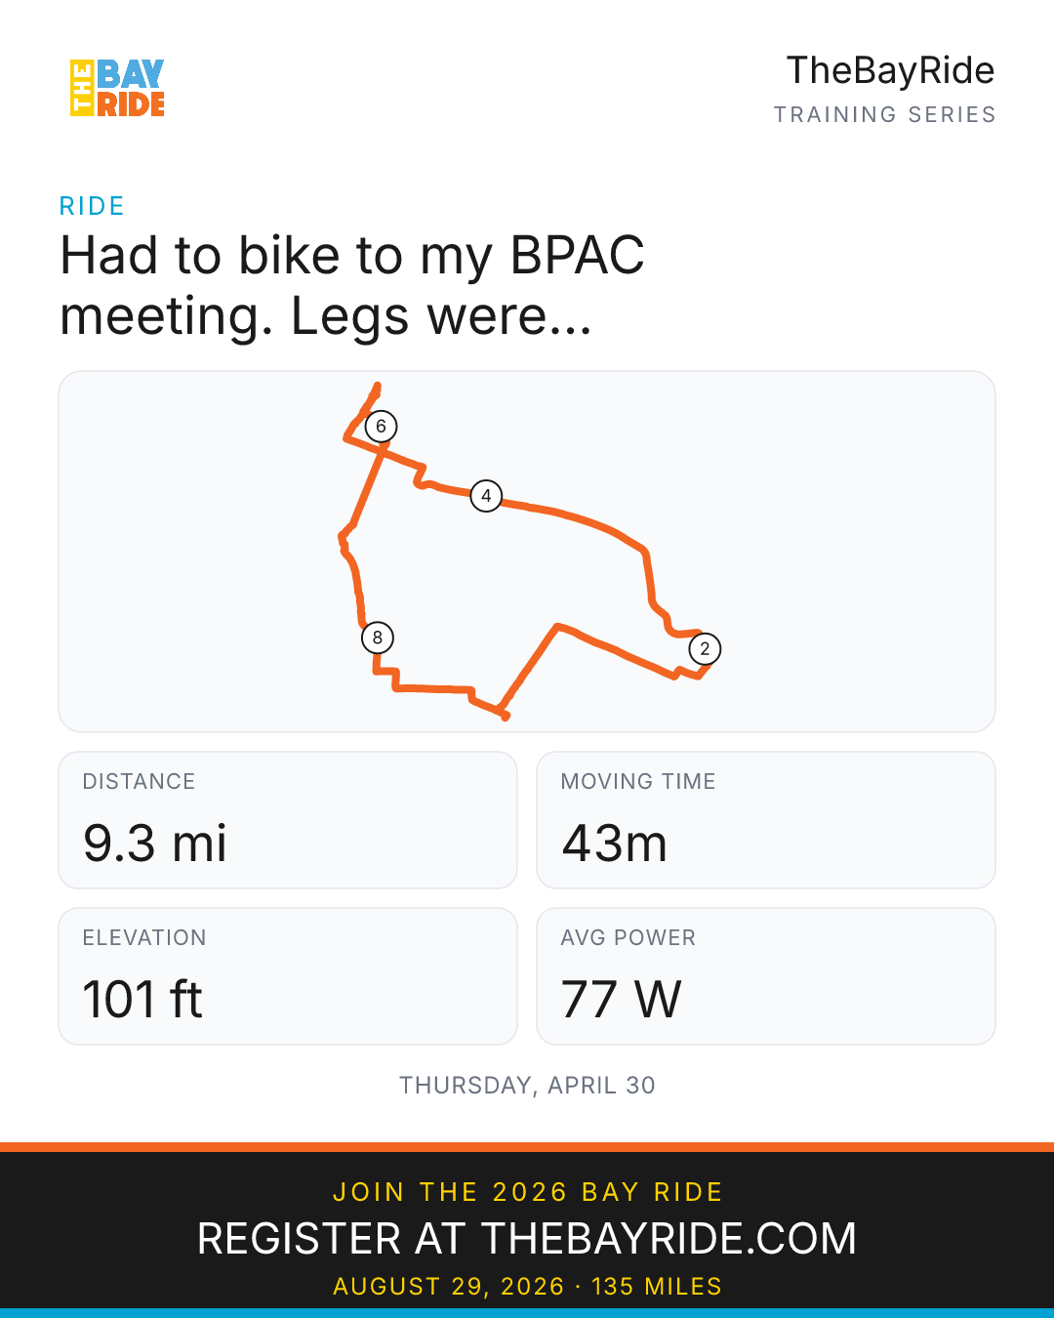Screen dimensions: 1054x1318
Task: Click the August 29, 2026 event date
Action: (x=449, y=1287)
